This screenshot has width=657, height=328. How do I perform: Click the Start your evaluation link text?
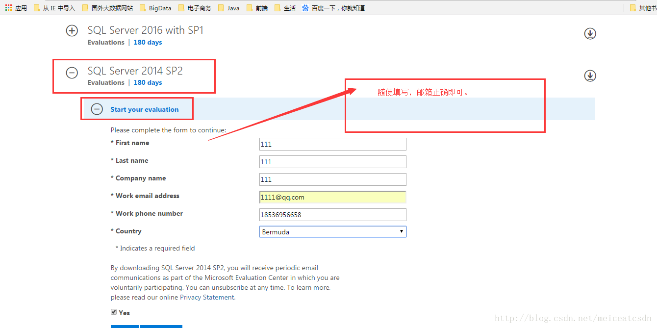pos(145,109)
